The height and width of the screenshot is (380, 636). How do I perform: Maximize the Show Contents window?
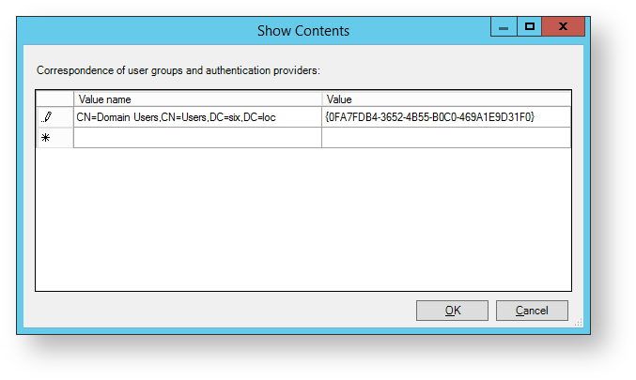(530, 27)
